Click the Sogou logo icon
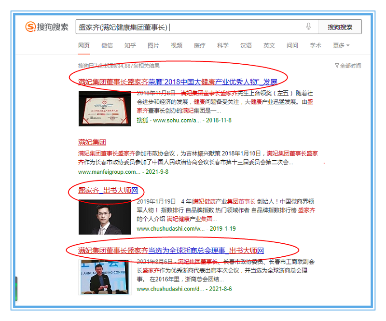This screenshot has width=386, height=321. [31, 27]
